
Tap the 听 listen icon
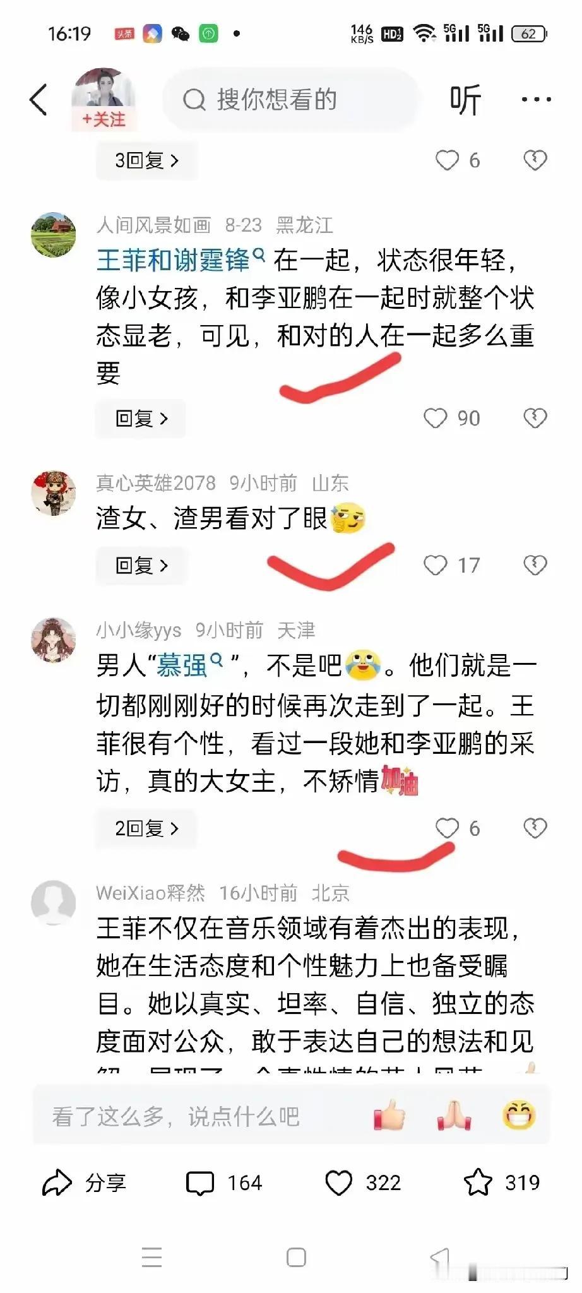[x=465, y=100]
